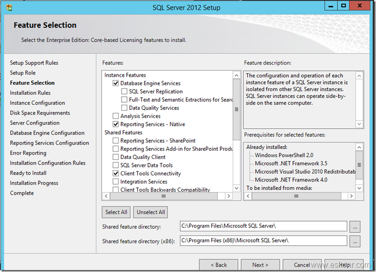Prerequisites list scroll right arrow

[x=351, y=196]
